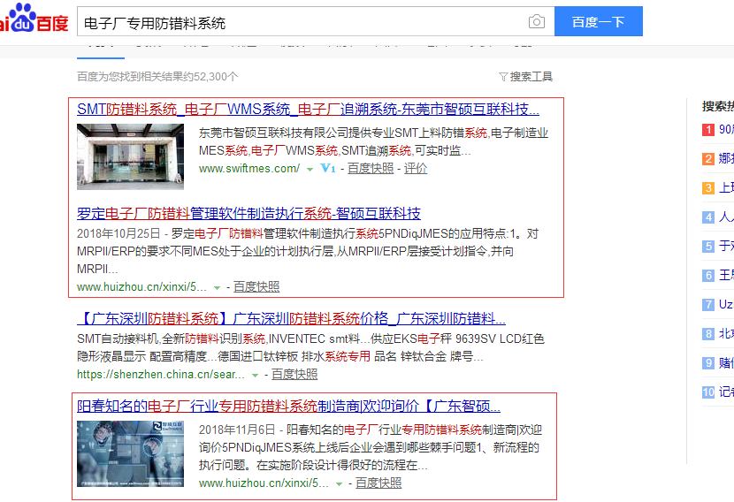Click the building thumbnail in first result
Image resolution: width=734 pixels, height=502 pixels.
[x=130, y=156]
